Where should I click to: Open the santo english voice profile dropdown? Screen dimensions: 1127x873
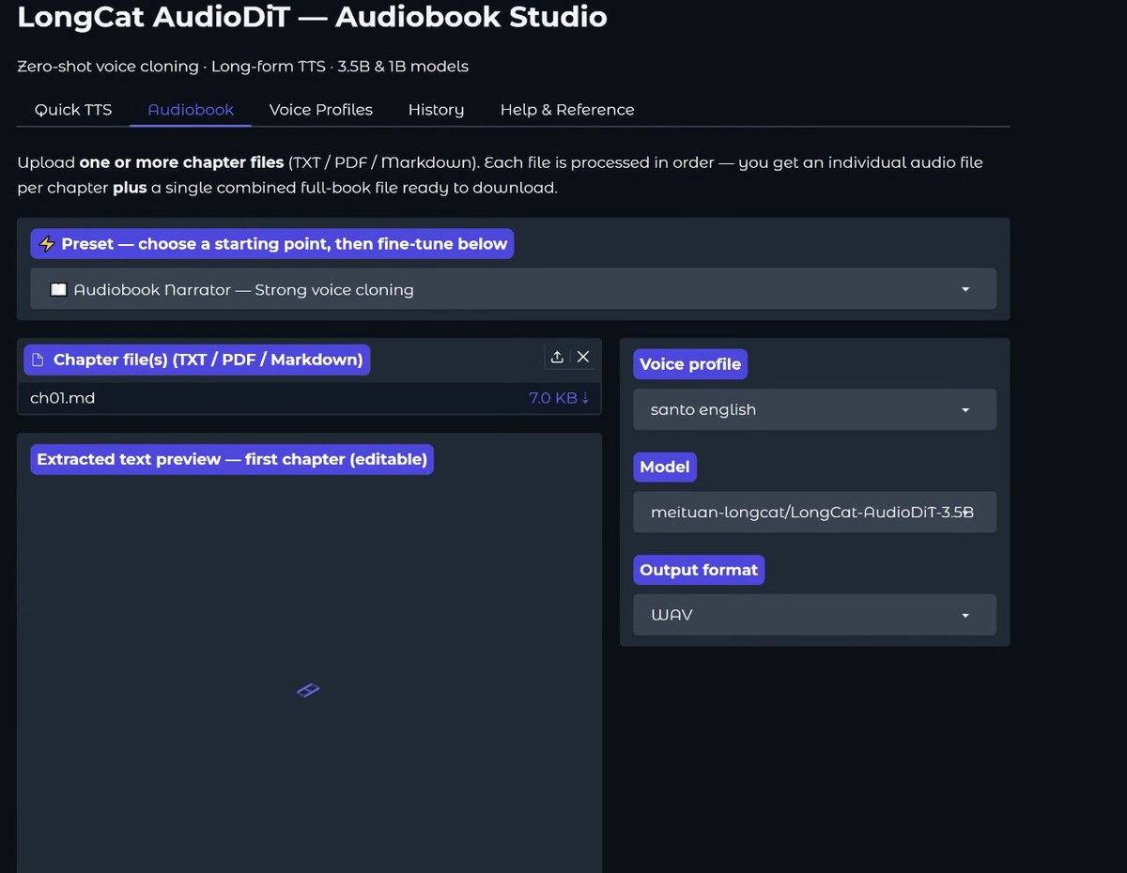pos(814,409)
